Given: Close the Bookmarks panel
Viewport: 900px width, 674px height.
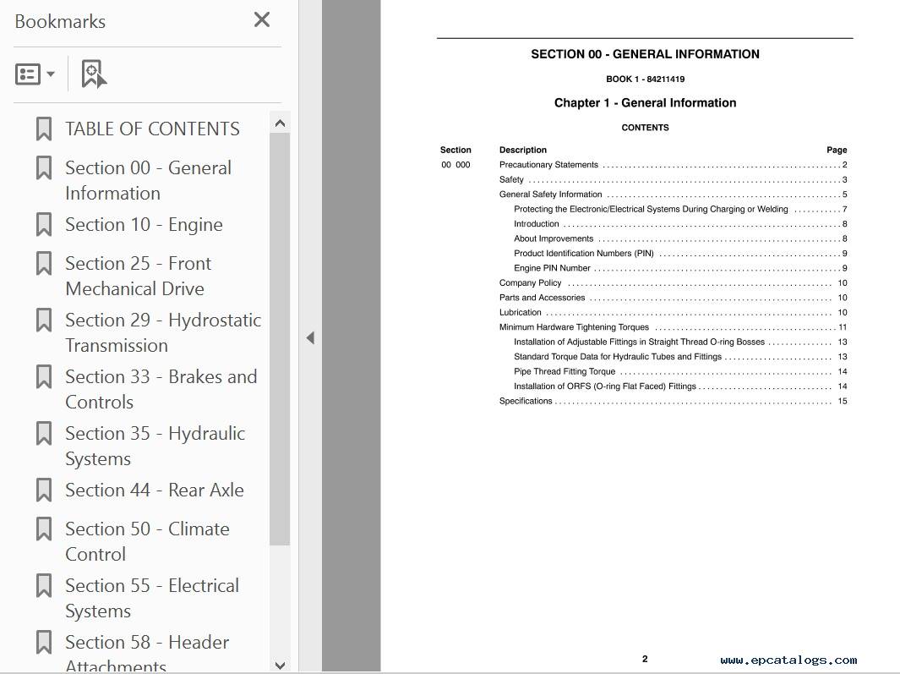Looking at the screenshot, I should pos(262,20).
